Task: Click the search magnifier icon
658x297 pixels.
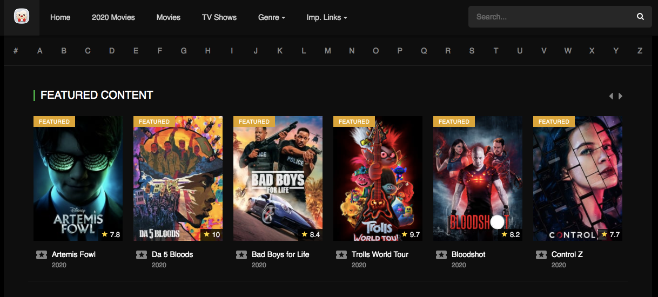Action: point(640,17)
